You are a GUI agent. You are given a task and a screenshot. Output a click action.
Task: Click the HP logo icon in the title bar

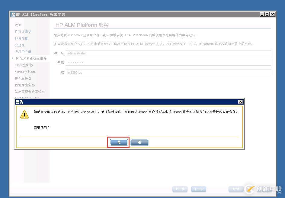coord(13,14)
